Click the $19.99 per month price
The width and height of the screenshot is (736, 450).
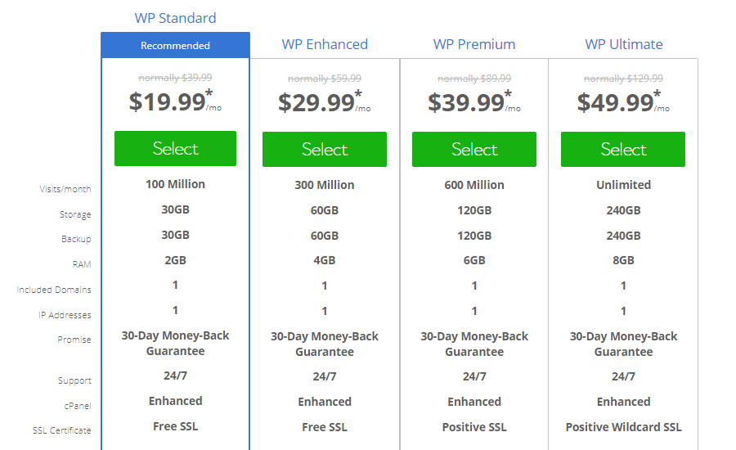(x=175, y=101)
